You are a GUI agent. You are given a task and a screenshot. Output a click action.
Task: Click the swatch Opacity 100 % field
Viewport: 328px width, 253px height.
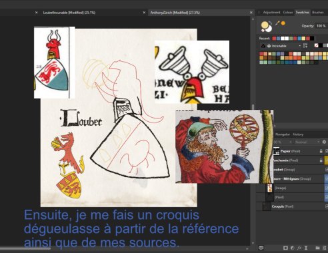(x=321, y=26)
